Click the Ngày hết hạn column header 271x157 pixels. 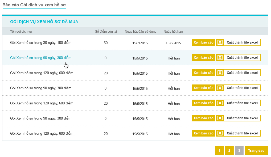point(173,32)
